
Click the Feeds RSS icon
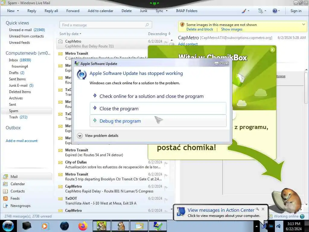click(5, 198)
